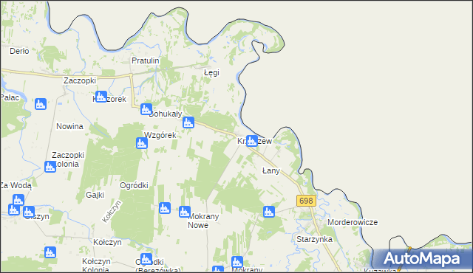The image size is (473, 273).
Task: Click the Łęgi place label
Action: [211, 73]
